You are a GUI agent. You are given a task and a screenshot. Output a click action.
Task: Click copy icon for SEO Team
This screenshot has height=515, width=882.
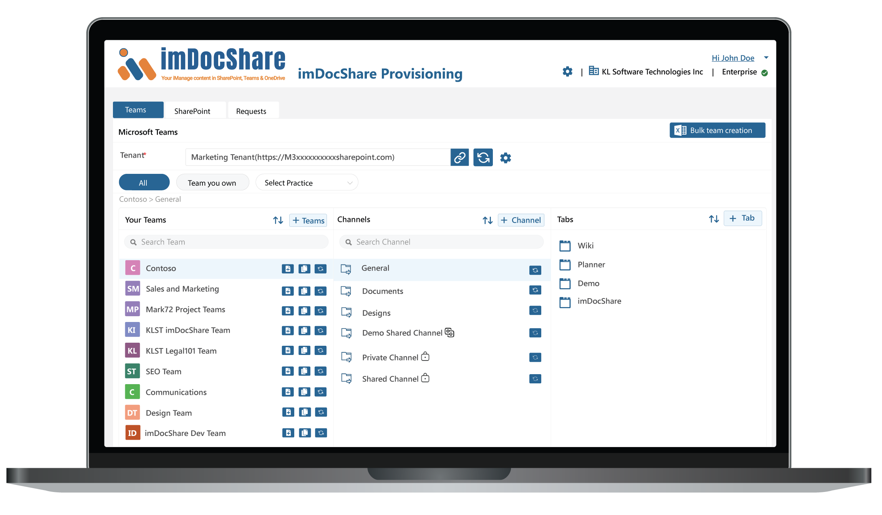pos(304,371)
